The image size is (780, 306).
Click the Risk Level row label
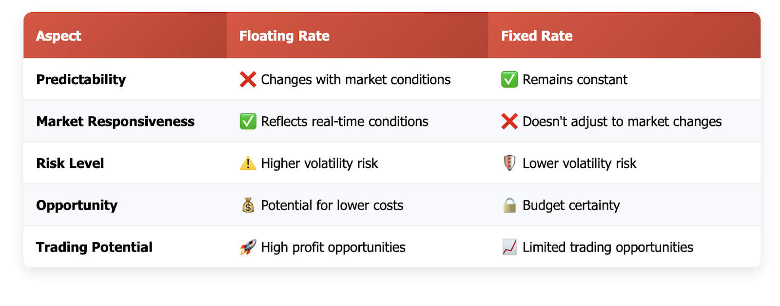(x=70, y=163)
